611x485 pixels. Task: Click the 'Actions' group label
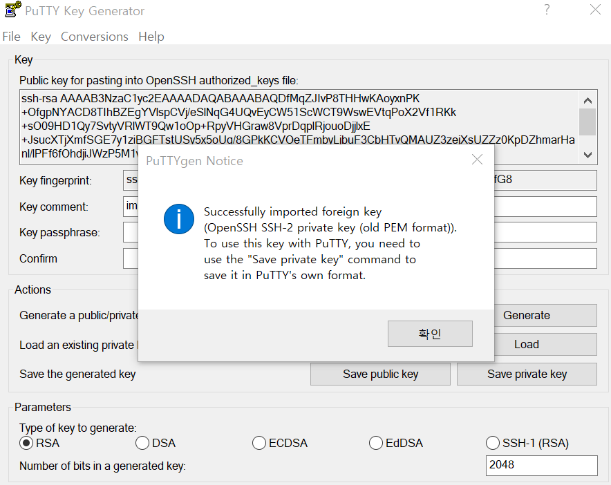[32, 290]
